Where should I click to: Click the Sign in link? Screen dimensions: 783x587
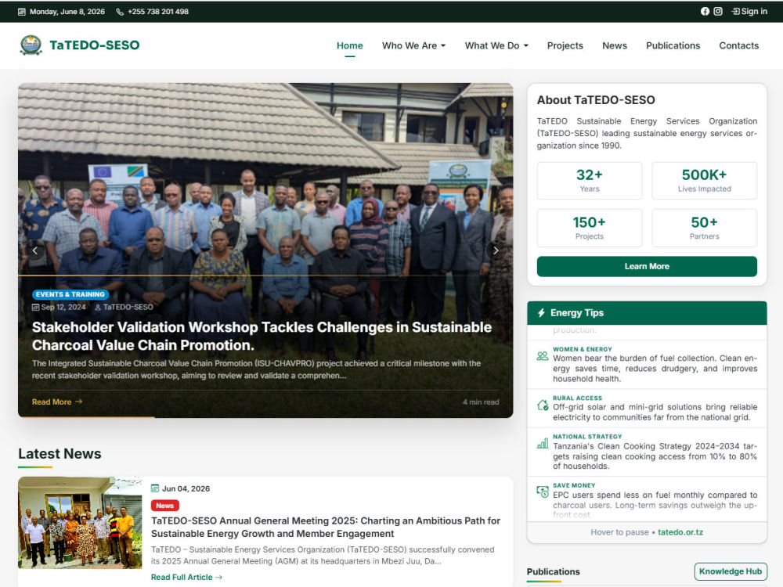click(749, 11)
